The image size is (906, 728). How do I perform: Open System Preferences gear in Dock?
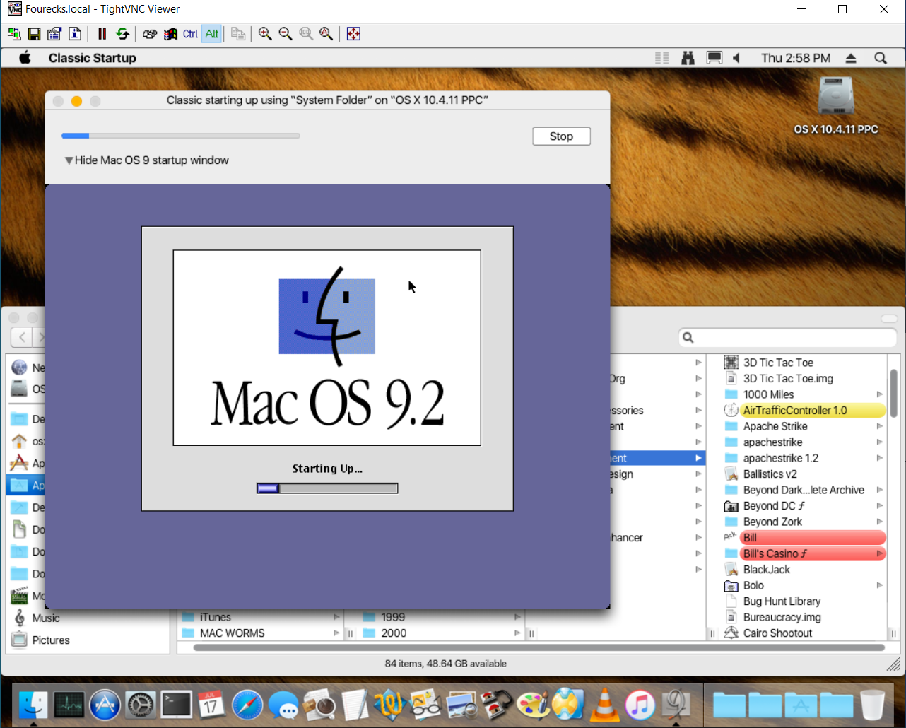click(141, 705)
